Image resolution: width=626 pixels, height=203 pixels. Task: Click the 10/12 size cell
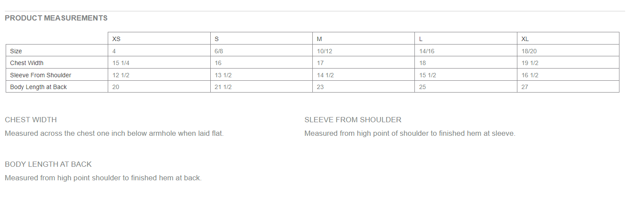[x=325, y=51]
